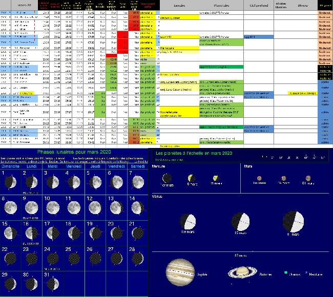
Task: Select the moon phase for March 5
Action: coord(95,182)
